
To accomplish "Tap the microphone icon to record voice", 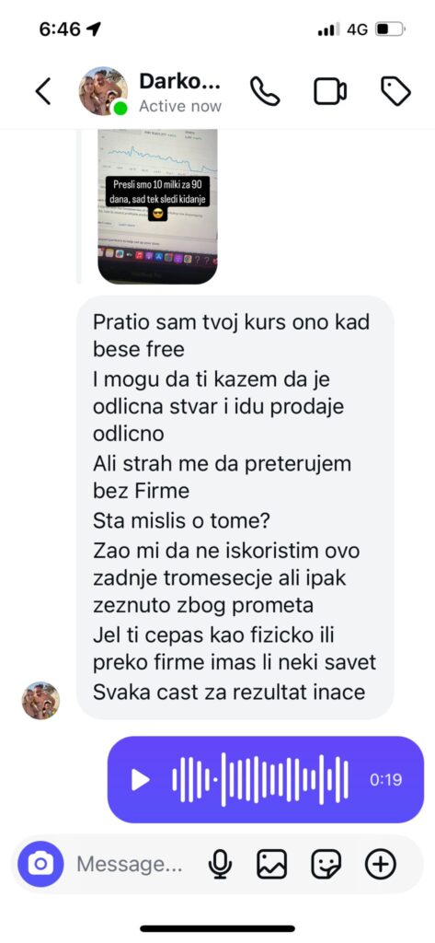I will pos(221,865).
